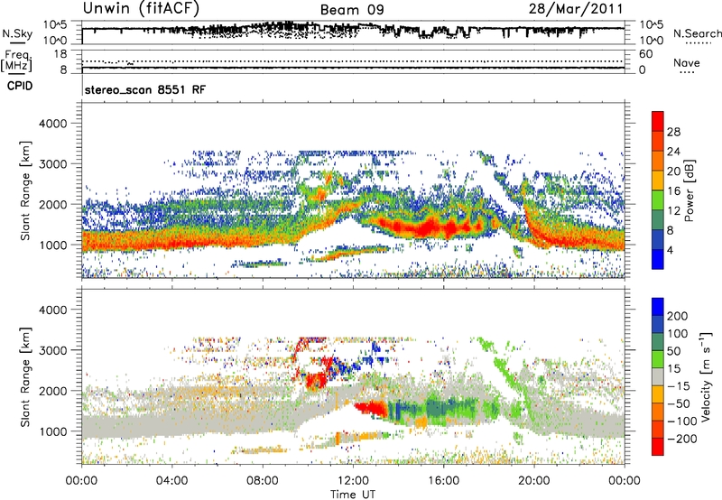Click the 'N.Sky' legend label

tap(17, 33)
